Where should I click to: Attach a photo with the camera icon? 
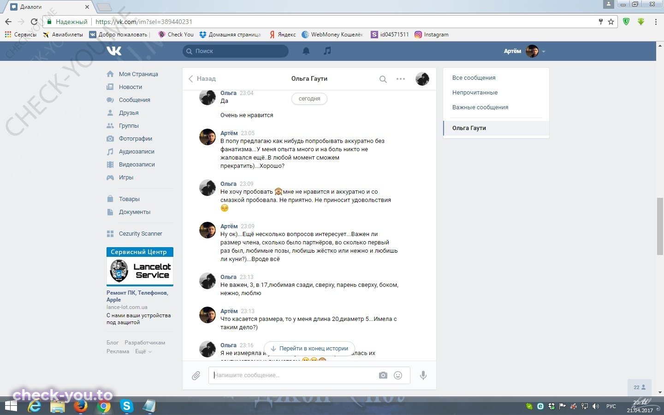[383, 375]
